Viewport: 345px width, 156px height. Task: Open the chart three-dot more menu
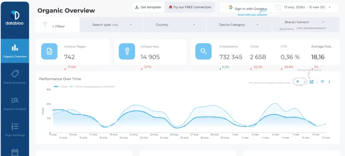coord(329,82)
